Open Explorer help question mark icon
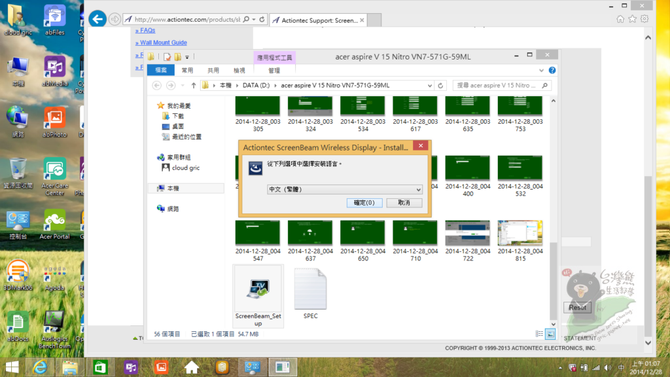 click(552, 70)
